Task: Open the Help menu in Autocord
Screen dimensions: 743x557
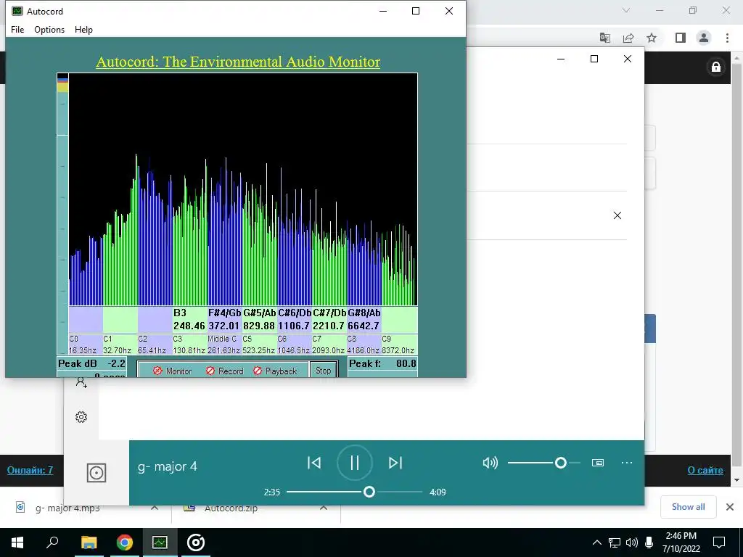Action: 84,29
